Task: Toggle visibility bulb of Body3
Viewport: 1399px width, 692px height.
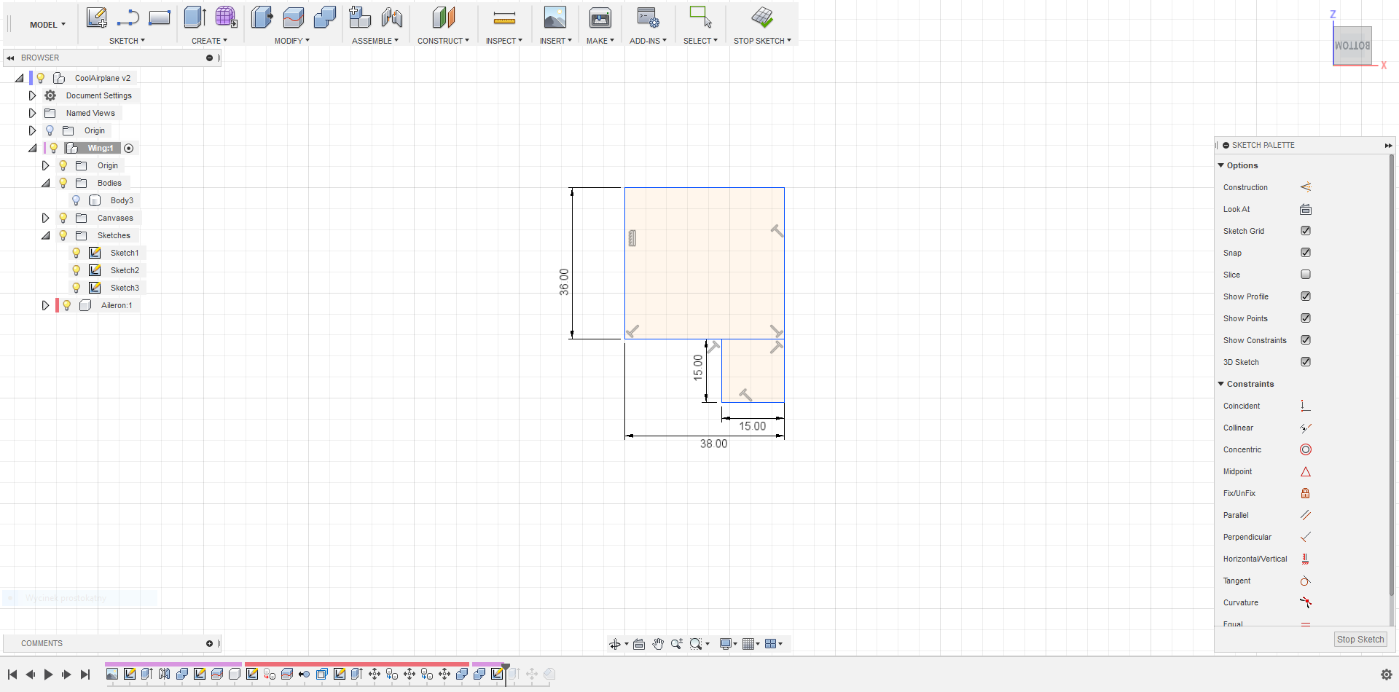Action: [x=76, y=200]
